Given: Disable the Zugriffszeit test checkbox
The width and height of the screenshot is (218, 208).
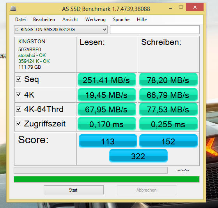Looking at the screenshot, I should 18,124.
